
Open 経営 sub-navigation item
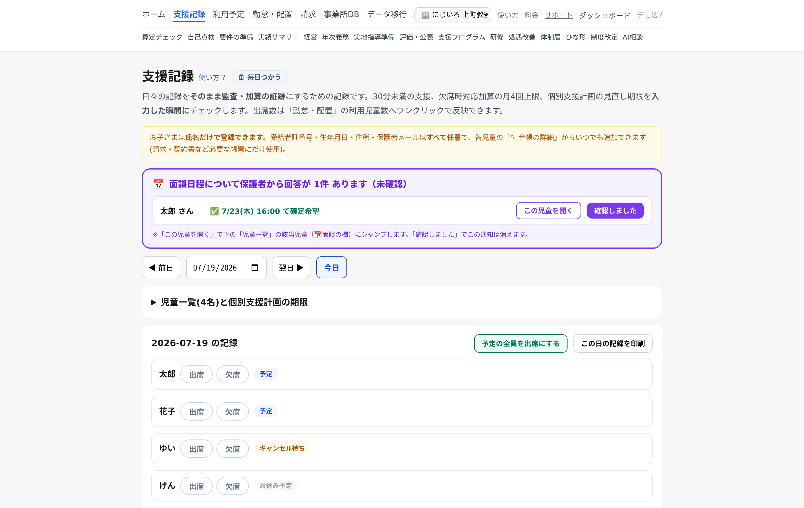[310, 37]
